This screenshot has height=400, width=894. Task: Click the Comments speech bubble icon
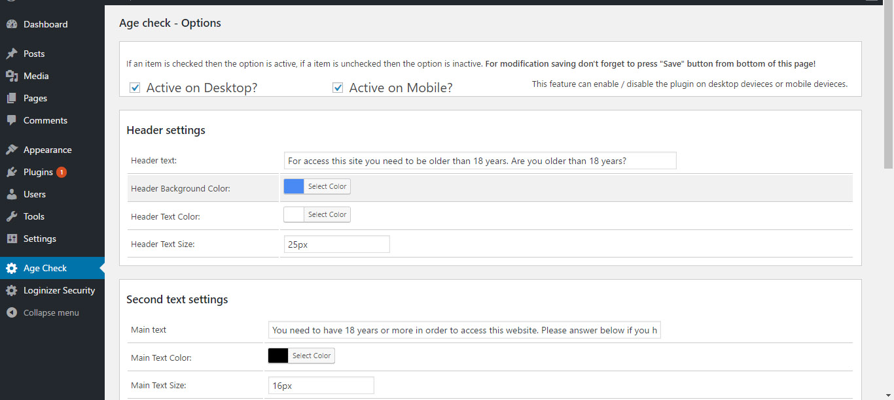(12, 120)
